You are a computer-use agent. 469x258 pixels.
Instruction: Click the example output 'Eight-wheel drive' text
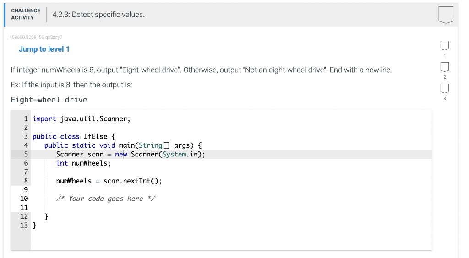point(49,100)
